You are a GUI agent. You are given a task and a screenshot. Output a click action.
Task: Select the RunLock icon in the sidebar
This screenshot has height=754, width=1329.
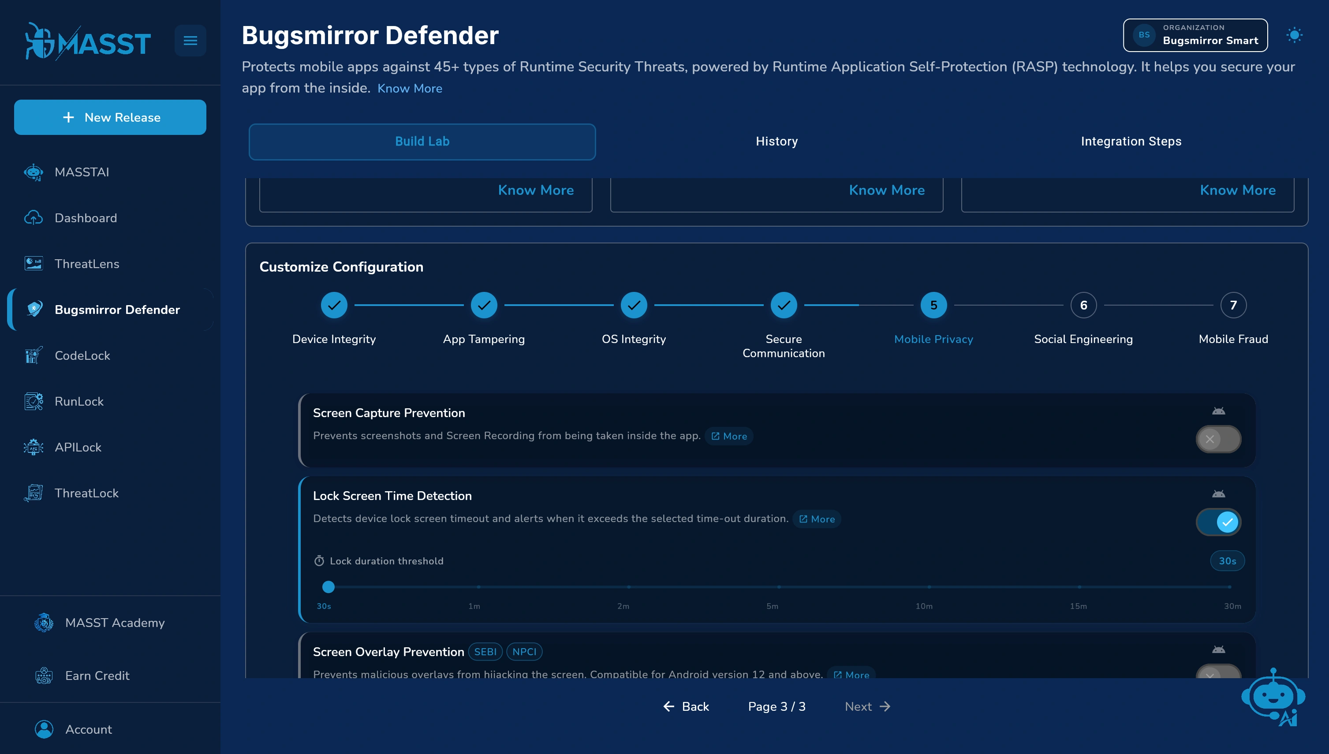34,401
